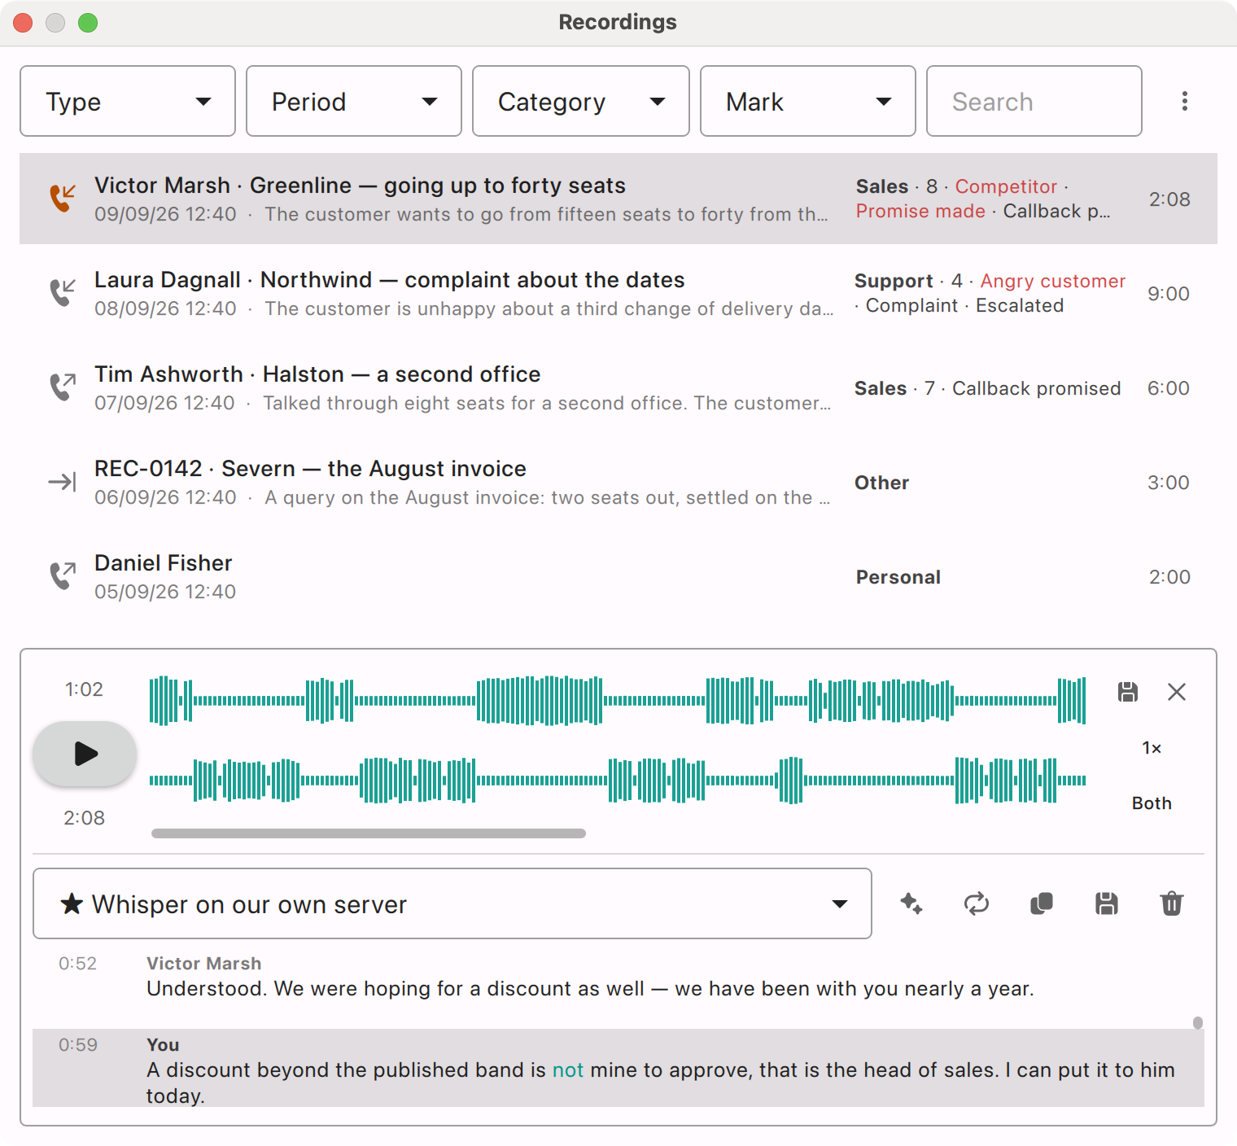Save the transcript with the floppy icon
Image resolution: width=1237 pixels, height=1146 pixels.
click(x=1107, y=903)
